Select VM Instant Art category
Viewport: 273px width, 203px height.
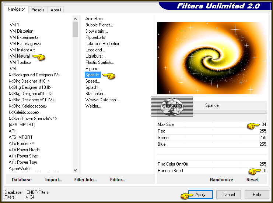[22, 50]
